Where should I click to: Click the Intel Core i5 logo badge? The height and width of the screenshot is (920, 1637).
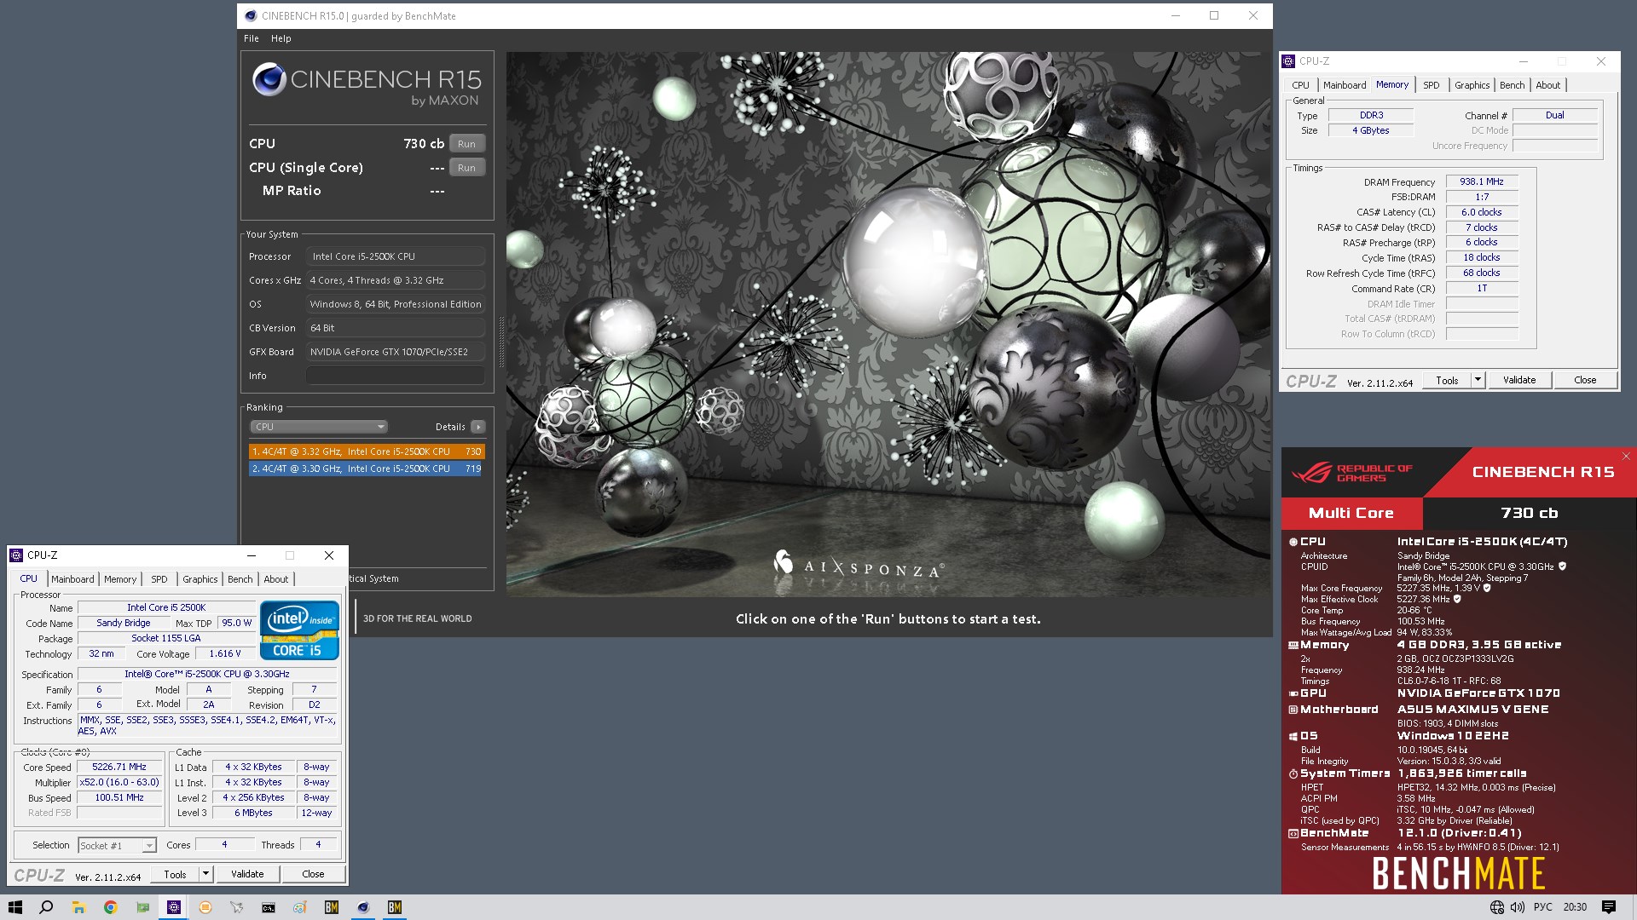coord(299,630)
